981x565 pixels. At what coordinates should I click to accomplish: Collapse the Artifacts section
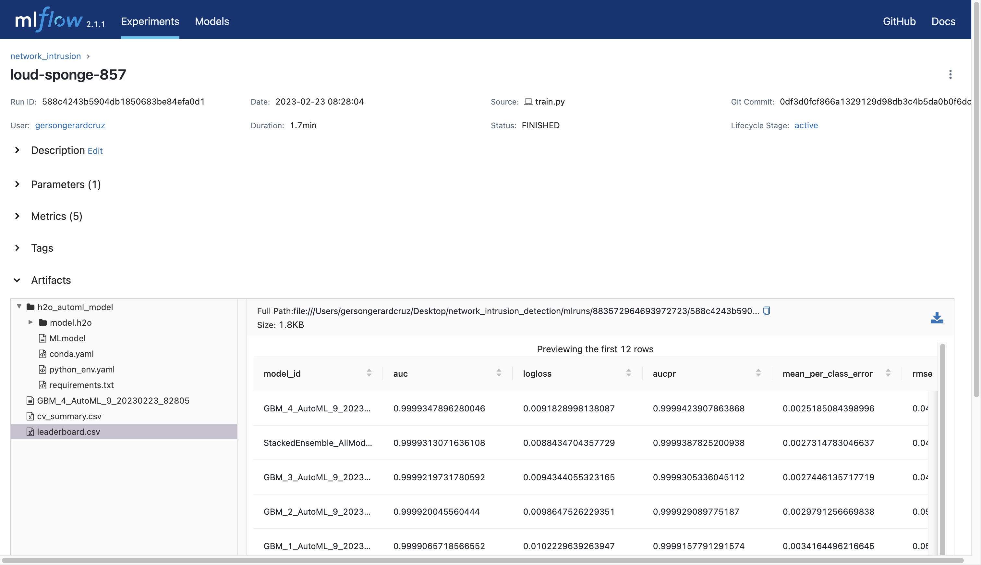pyautogui.click(x=17, y=280)
